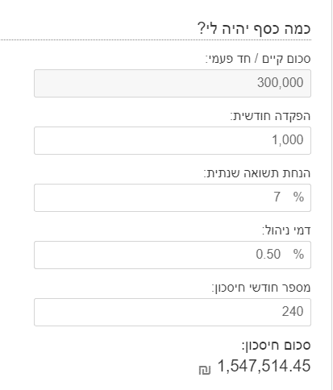Image resolution: width=333 pixels, height=390 pixels.
Task: Focus the annual yield assumption field showing 7
Action: click(x=173, y=197)
